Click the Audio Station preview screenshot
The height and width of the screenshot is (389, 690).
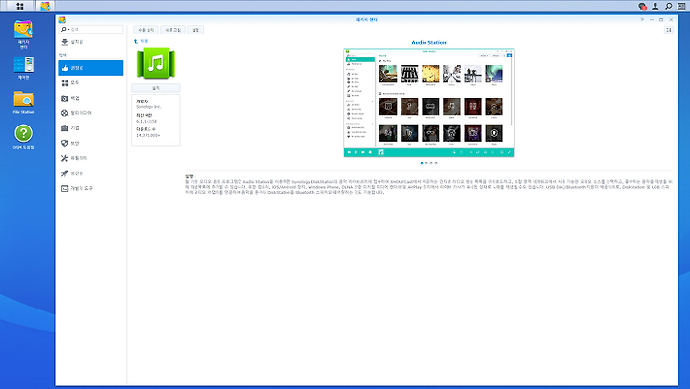[x=428, y=103]
